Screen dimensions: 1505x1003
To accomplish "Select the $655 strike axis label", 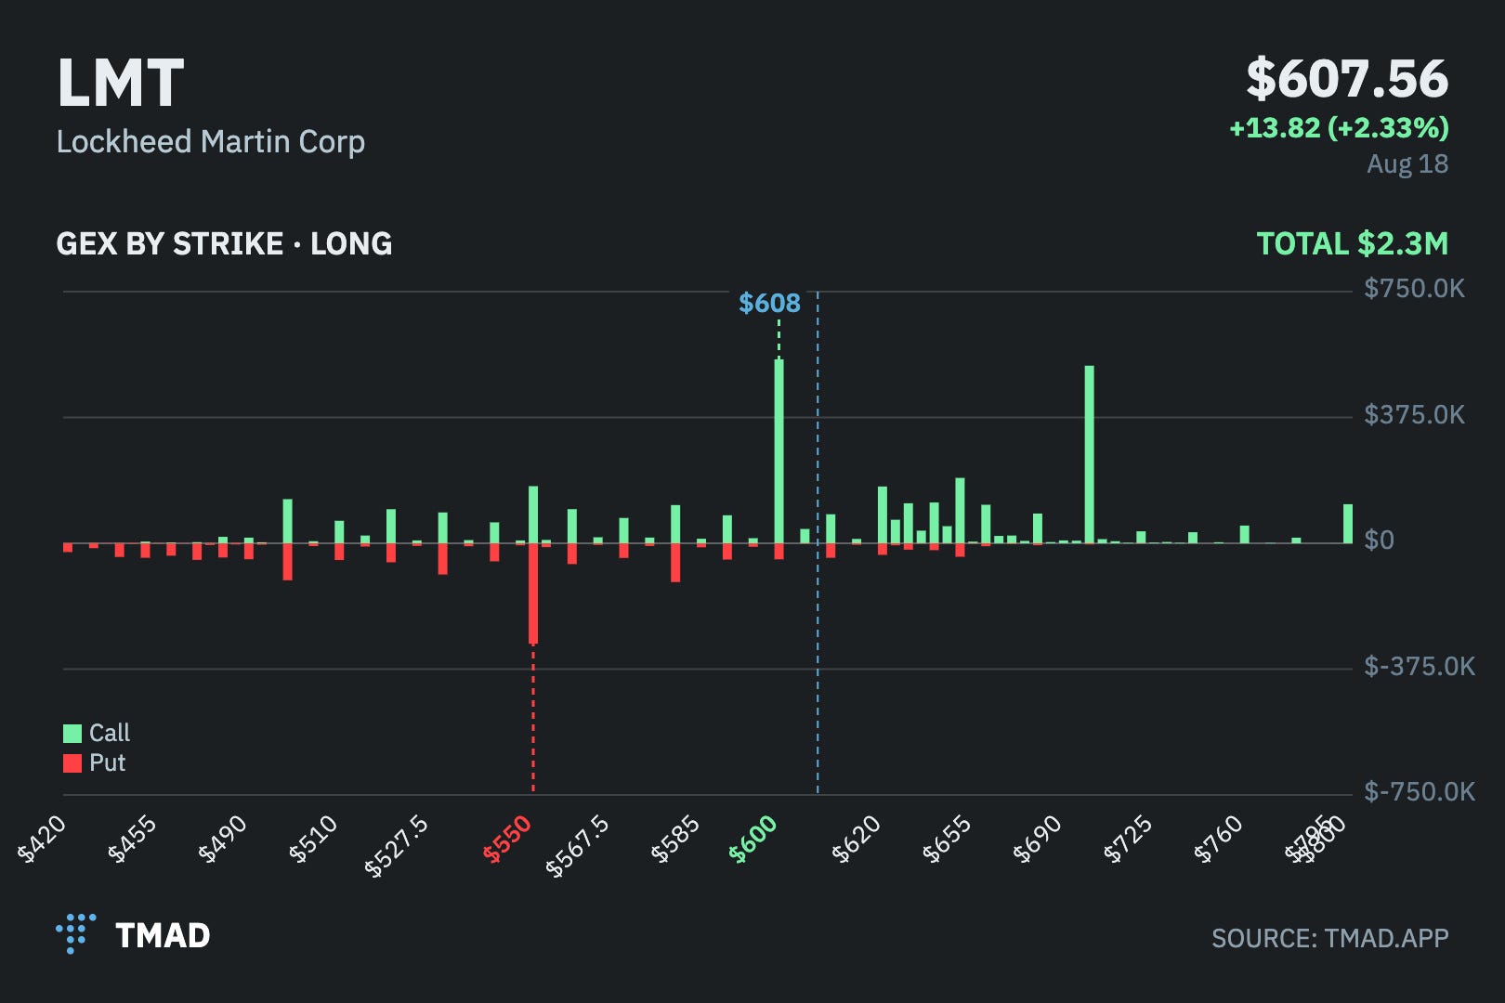I will [947, 839].
